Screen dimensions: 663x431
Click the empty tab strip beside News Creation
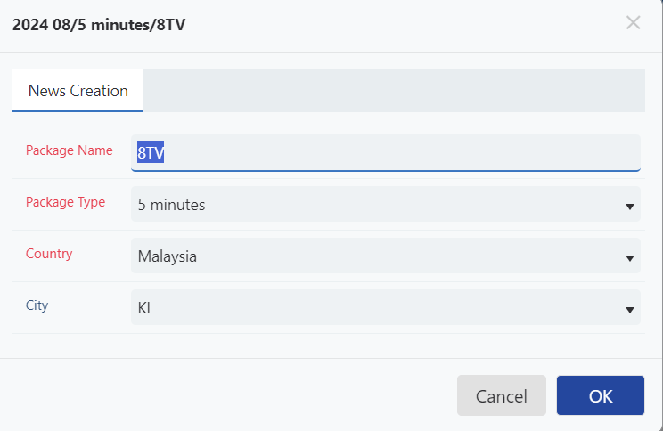[394, 91]
